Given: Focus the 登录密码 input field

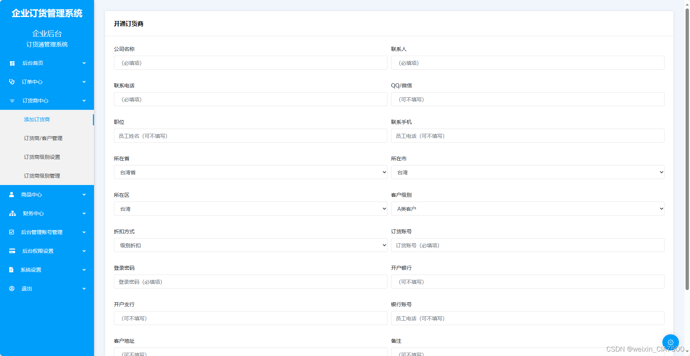Looking at the screenshot, I should [x=251, y=282].
